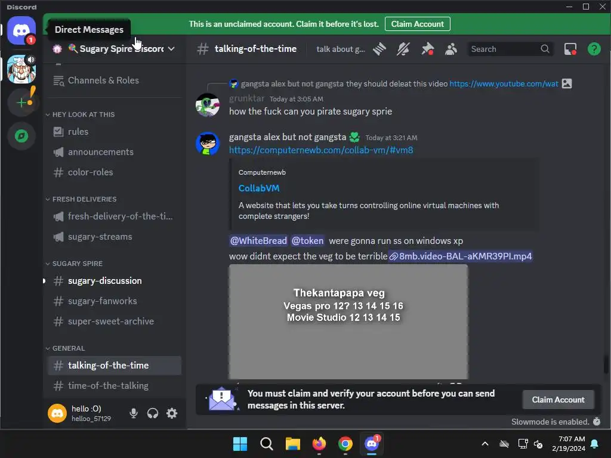This screenshot has width=611, height=458.
Task: Click Claim Account button near message box
Action: click(558, 400)
